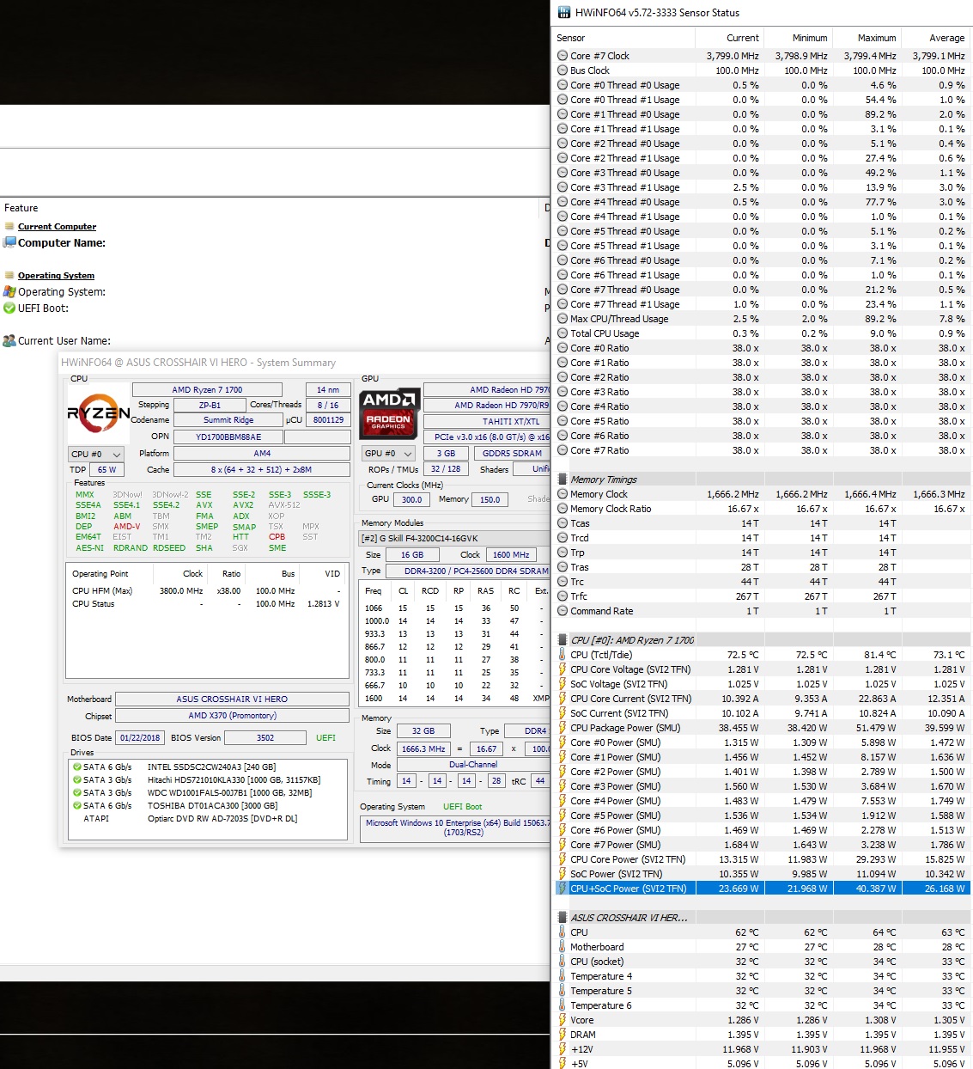Click the BIOS Version 3502 field

(265, 737)
